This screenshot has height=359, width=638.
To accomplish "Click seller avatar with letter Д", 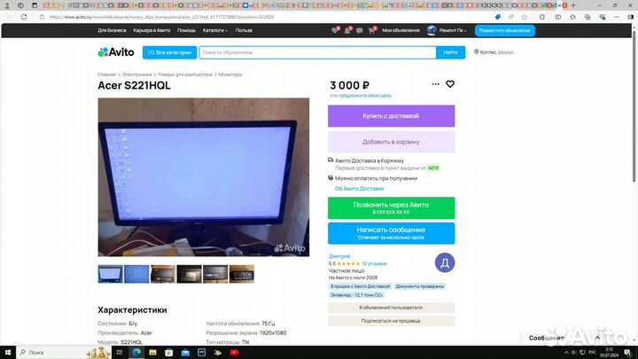I will pos(444,262).
